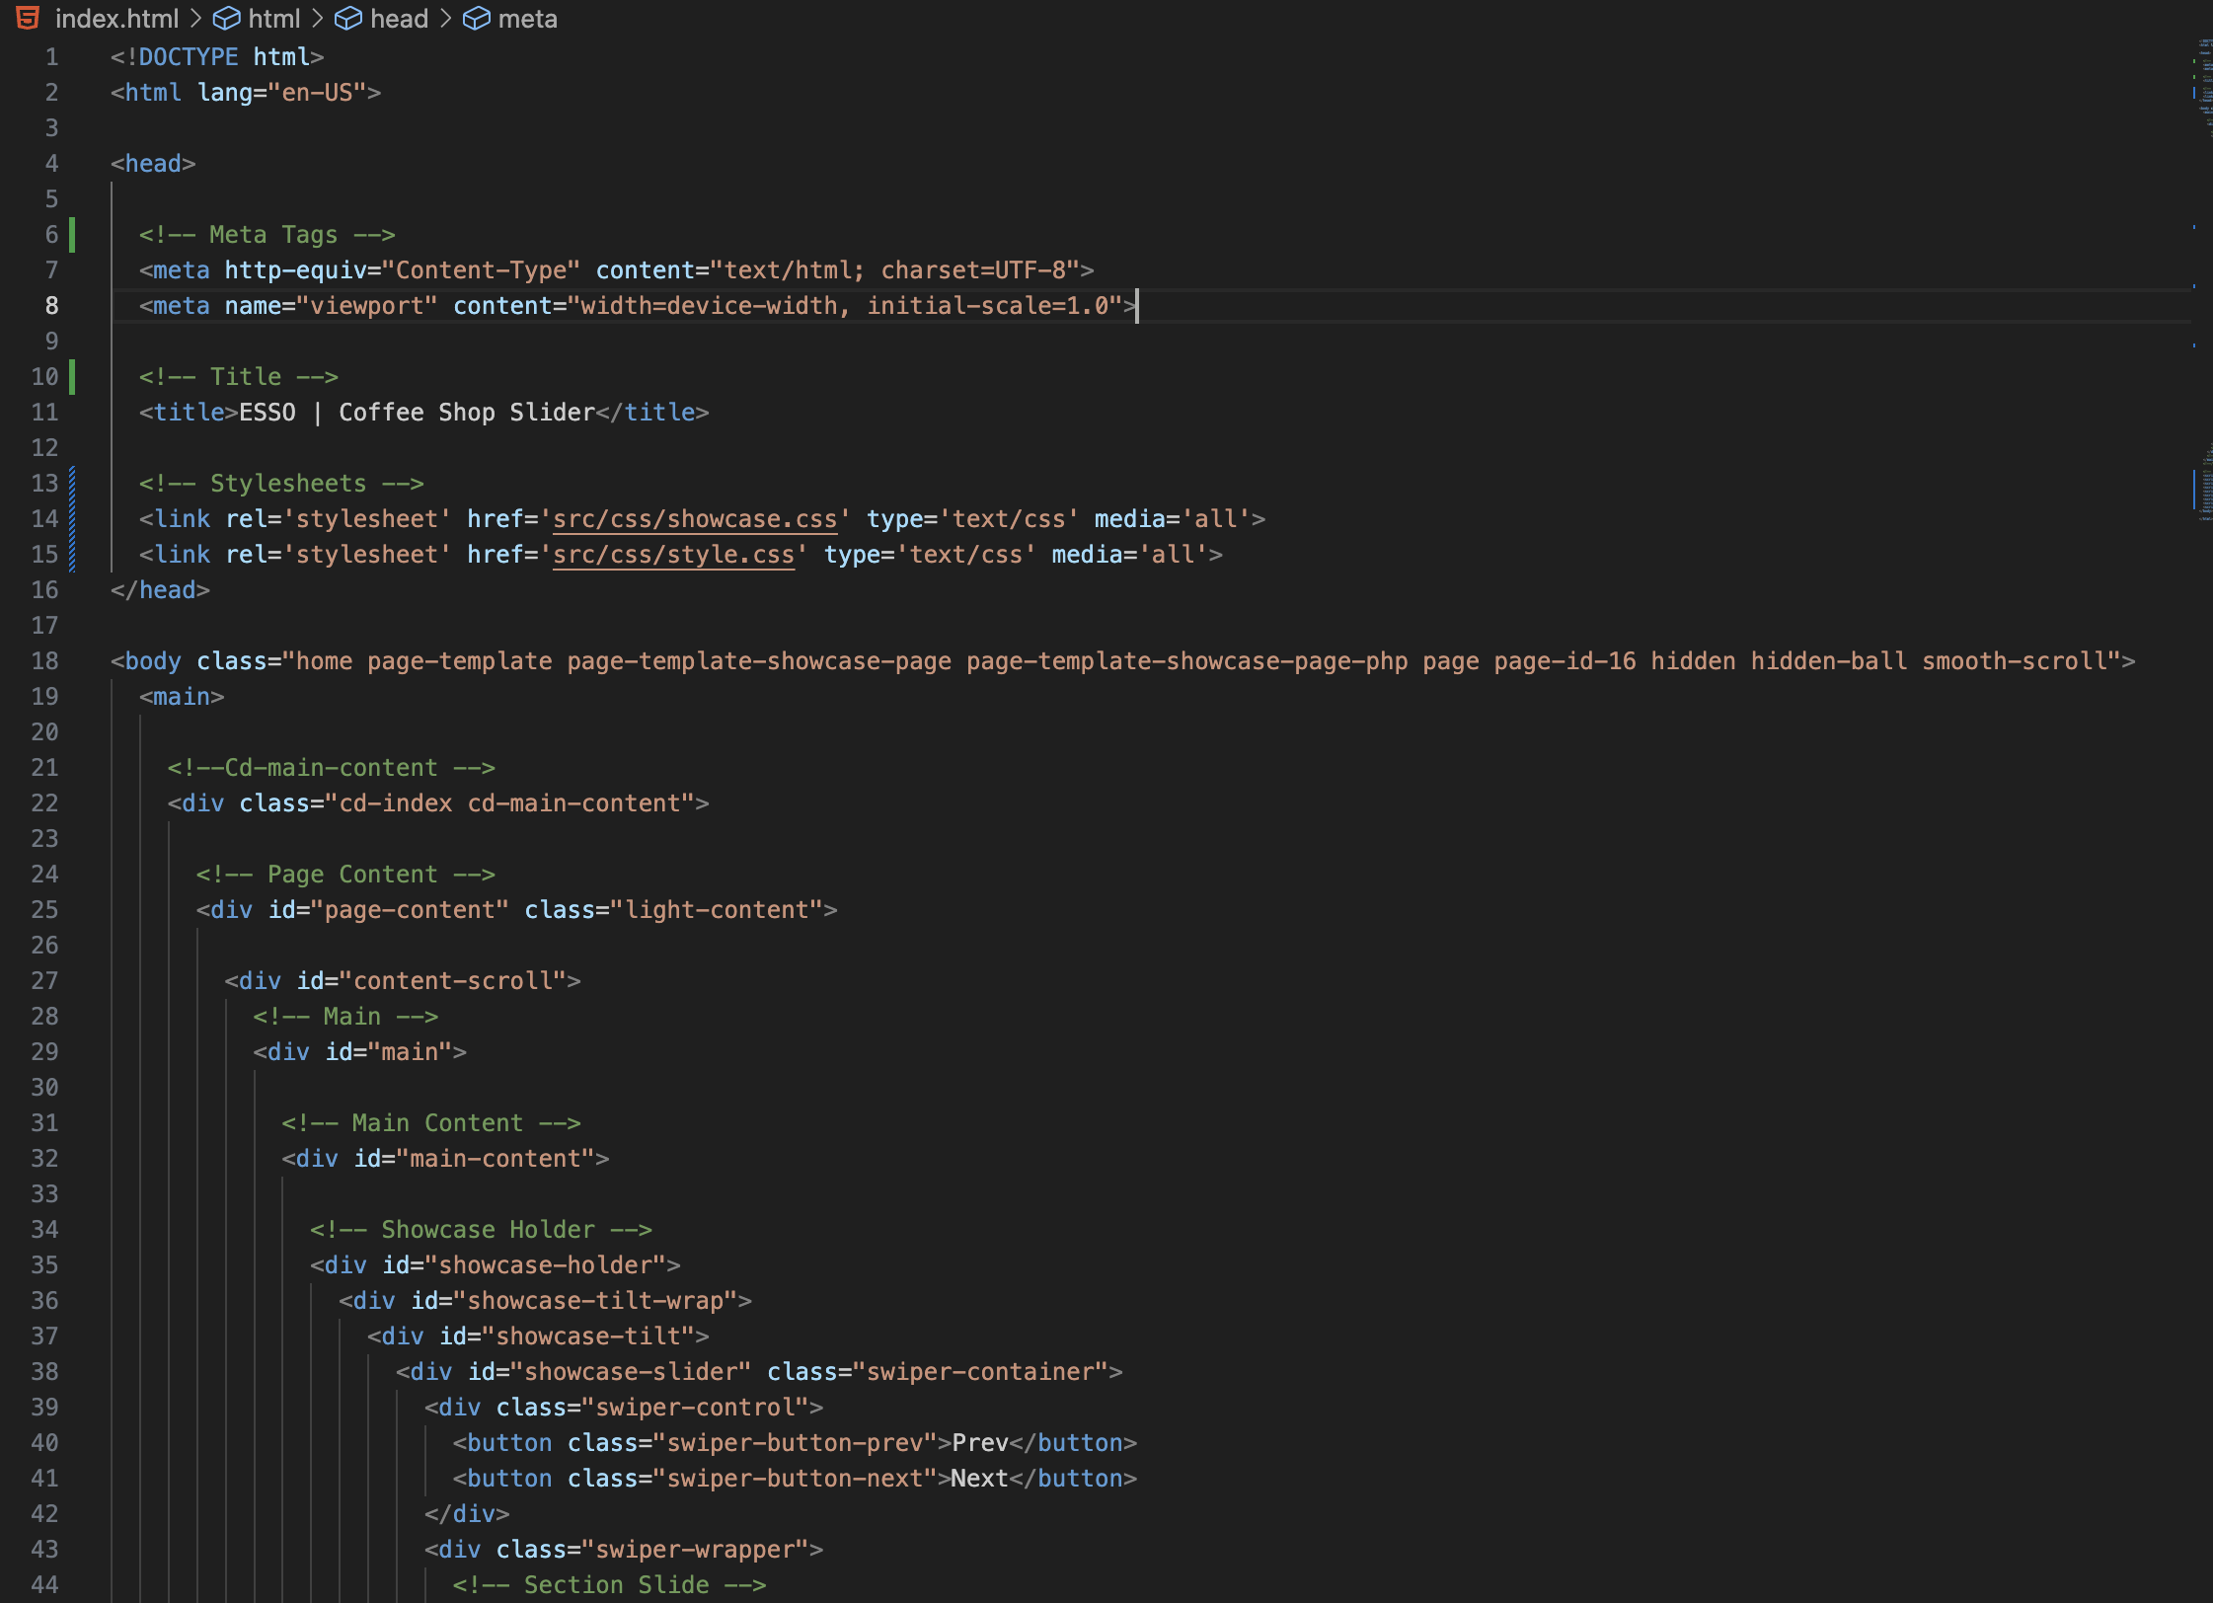
Task: Click line number 18 next to the body tag
Action: (44, 660)
